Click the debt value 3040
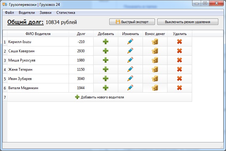 click(x=81, y=79)
